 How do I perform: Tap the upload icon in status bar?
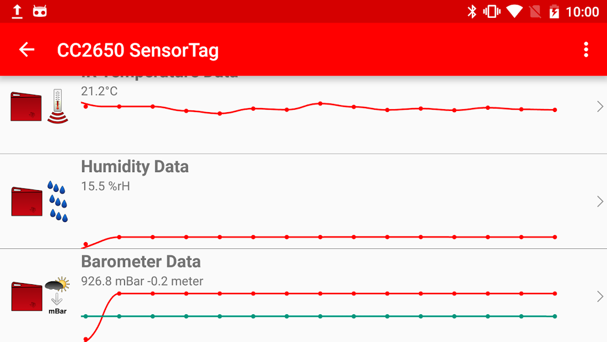click(x=17, y=12)
